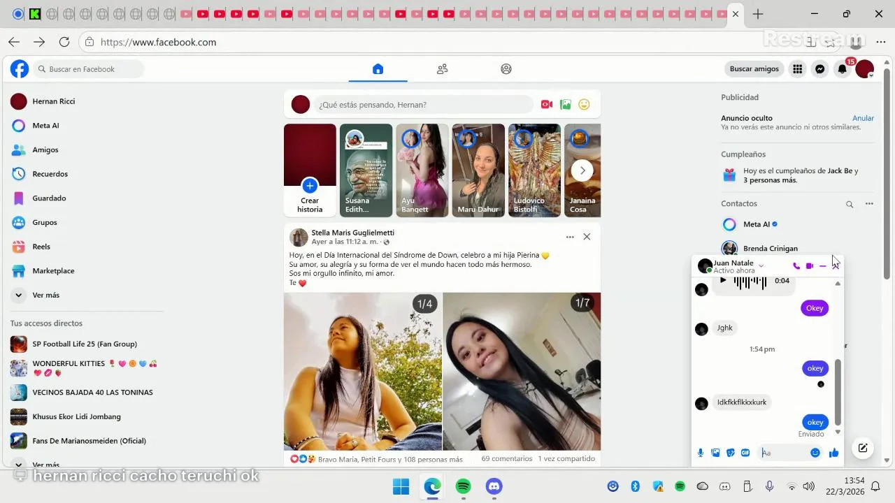895x503 pixels.
Task: Click the Buscar amigos button
Action: pyautogui.click(x=754, y=69)
